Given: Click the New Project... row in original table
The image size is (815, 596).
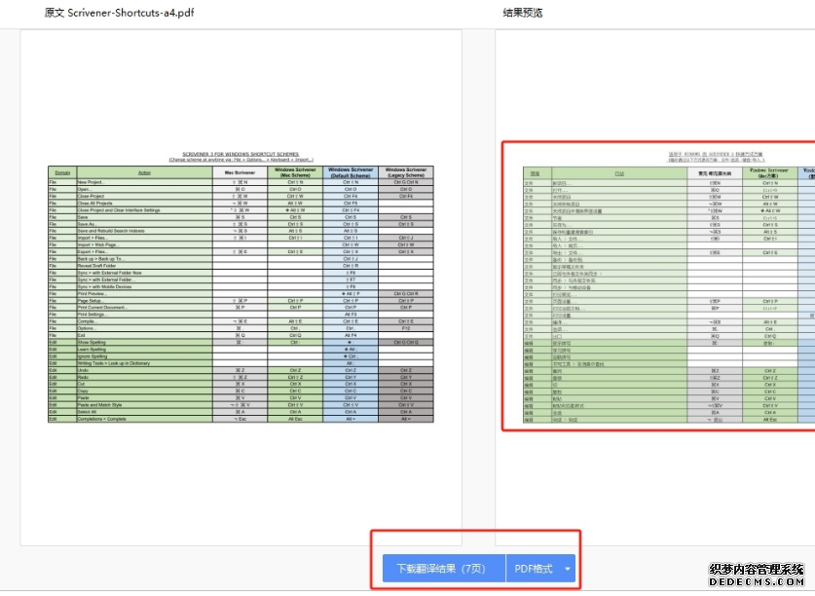Looking at the screenshot, I should pos(241,182).
